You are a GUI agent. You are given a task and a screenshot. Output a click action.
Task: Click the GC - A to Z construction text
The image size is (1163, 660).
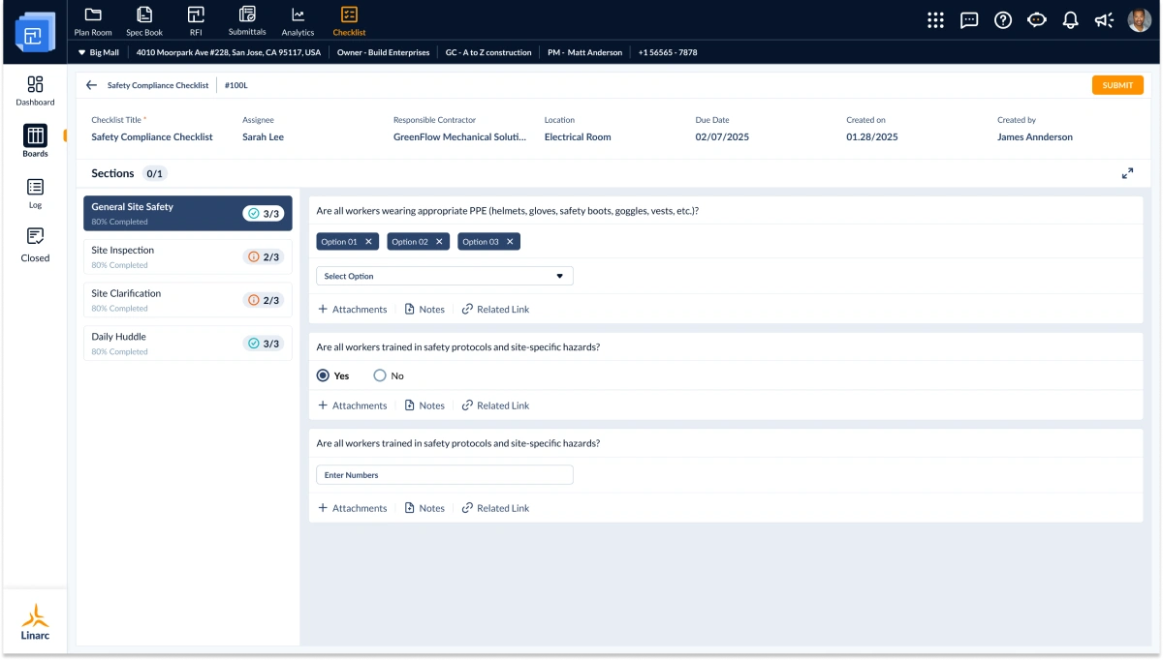488,52
